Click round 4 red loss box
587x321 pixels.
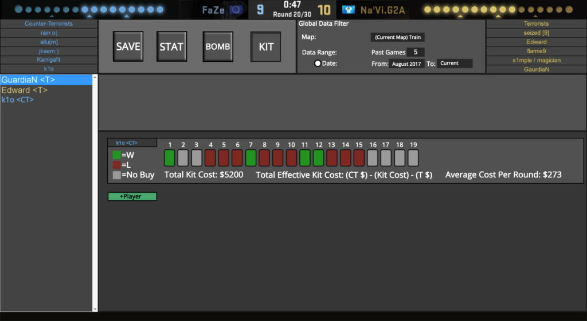click(x=210, y=158)
